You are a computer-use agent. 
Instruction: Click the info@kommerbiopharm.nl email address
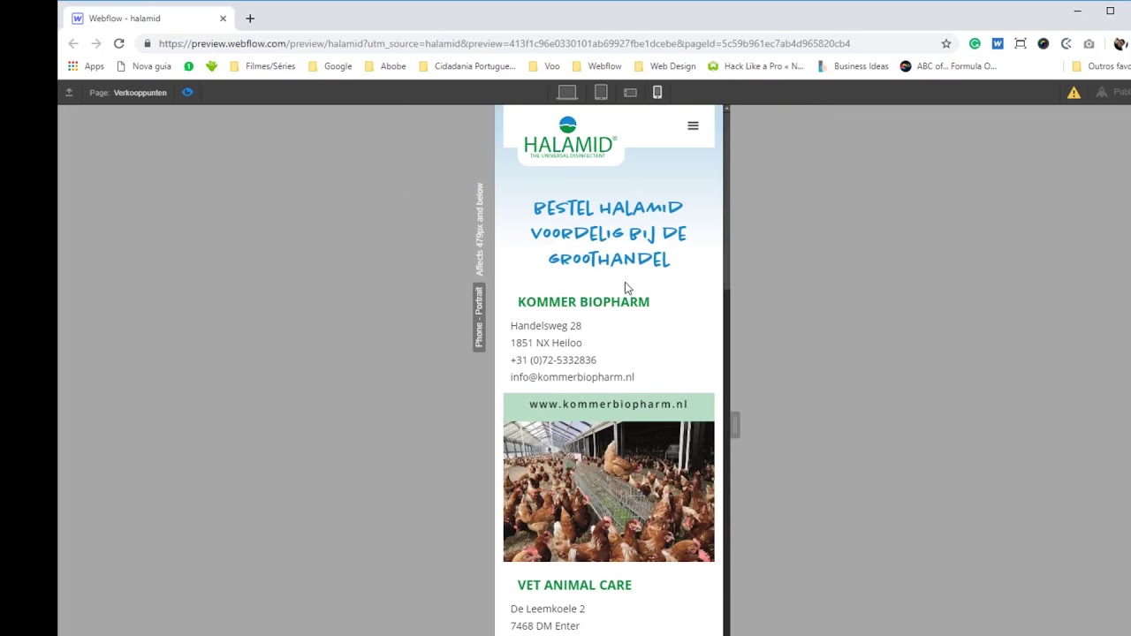click(x=572, y=377)
